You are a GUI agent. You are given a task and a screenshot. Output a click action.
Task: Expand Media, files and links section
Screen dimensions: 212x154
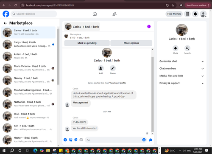point(181,76)
